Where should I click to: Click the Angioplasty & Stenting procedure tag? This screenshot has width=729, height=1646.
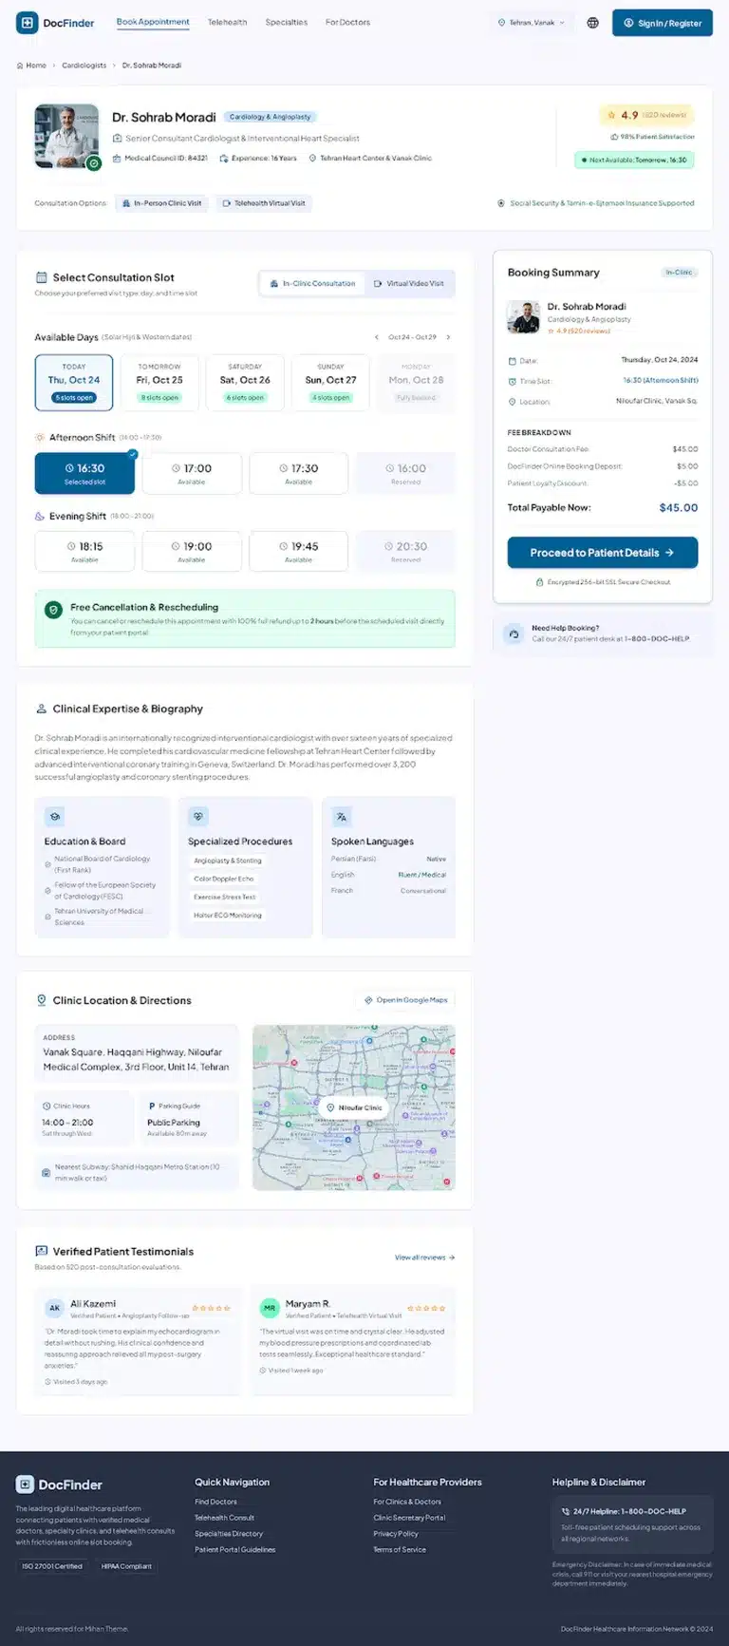point(228,861)
